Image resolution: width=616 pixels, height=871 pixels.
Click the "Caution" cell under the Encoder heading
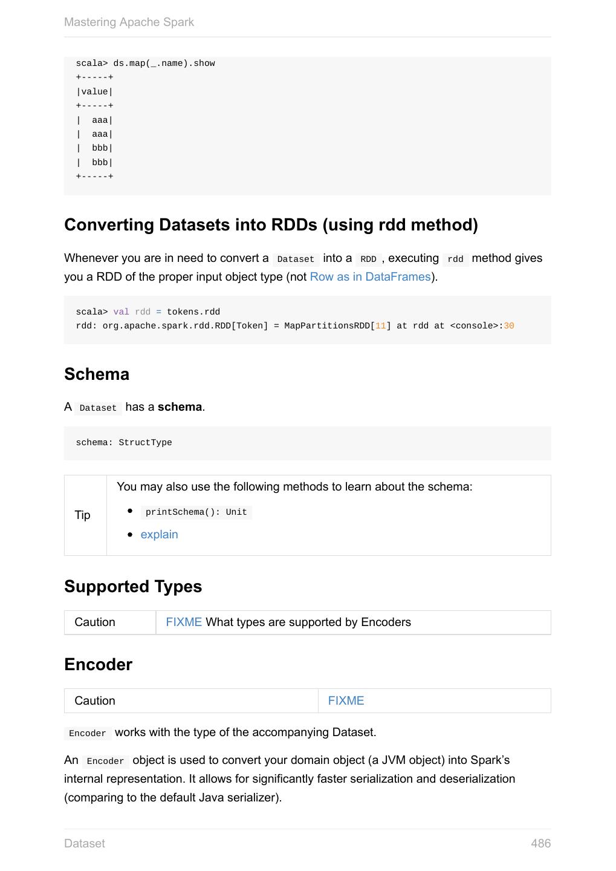(95, 701)
